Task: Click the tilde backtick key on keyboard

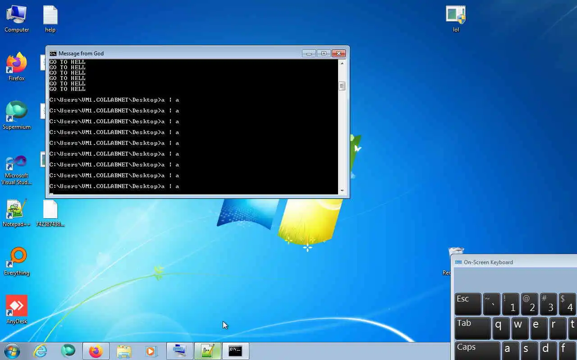Action: pos(492,304)
